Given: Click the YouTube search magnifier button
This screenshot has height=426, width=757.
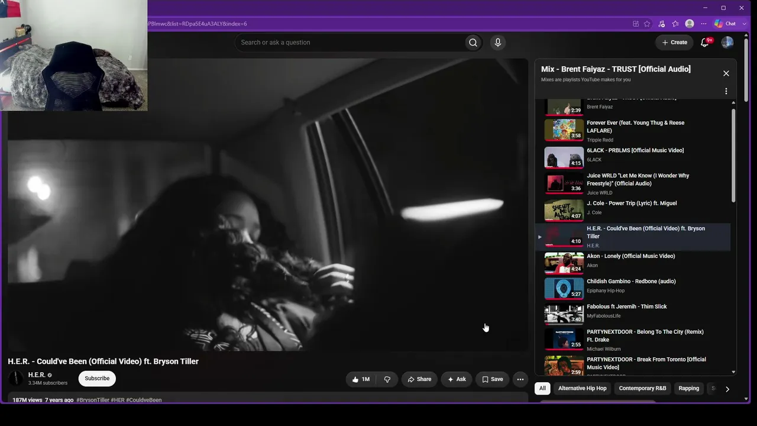Looking at the screenshot, I should (473, 43).
